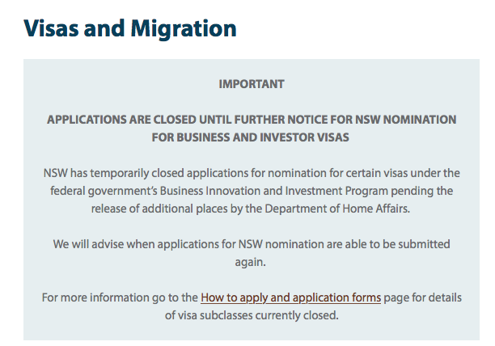This screenshot has height=346, width=495.
Task: Click the APPLICATIONS ARE CLOSED UNTIL FURTHER NOTICE line
Action: (252, 120)
